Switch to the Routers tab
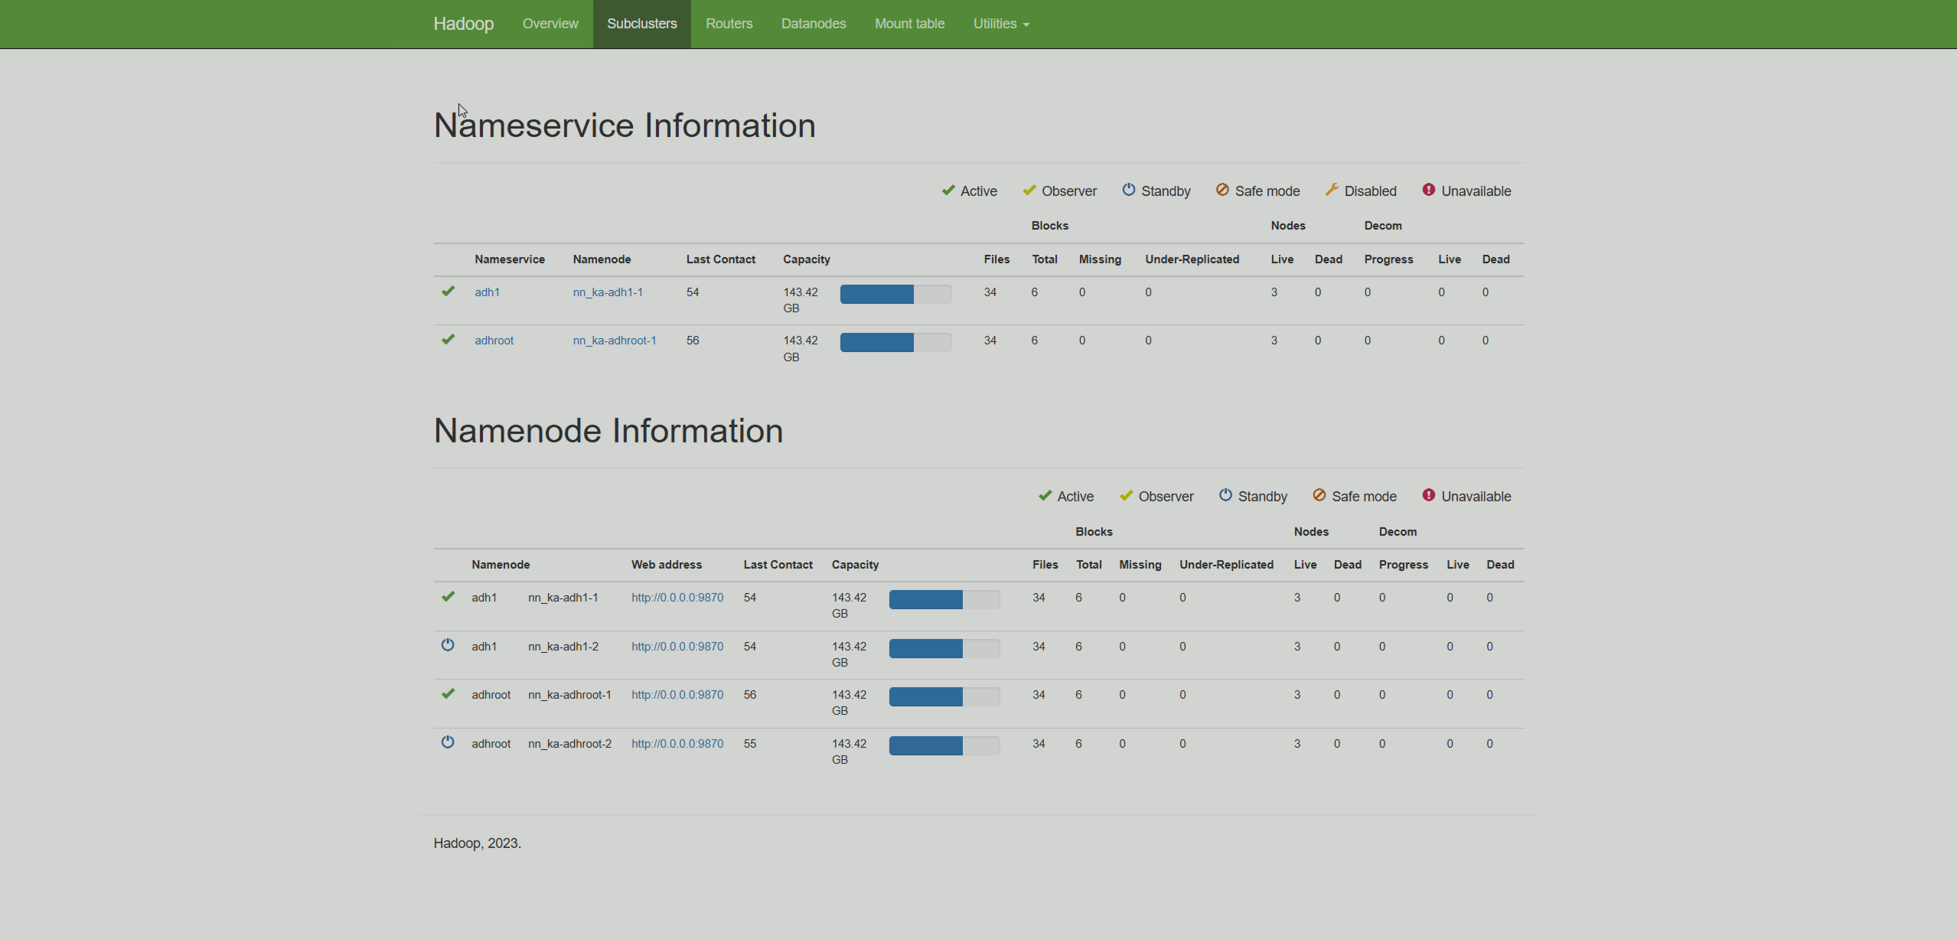Image resolution: width=1957 pixels, height=939 pixels. coord(729,24)
